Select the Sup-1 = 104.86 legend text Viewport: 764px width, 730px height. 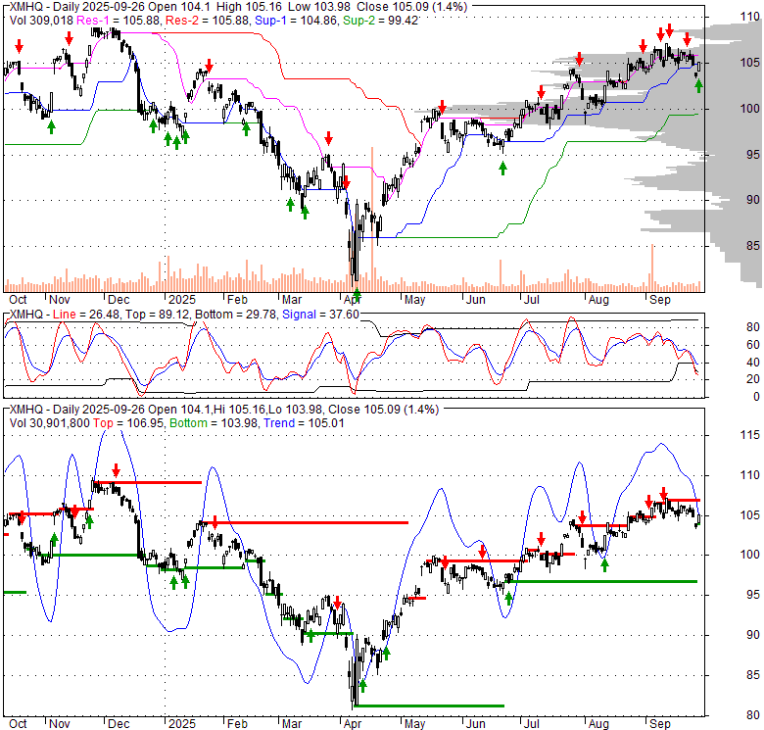click(295, 21)
